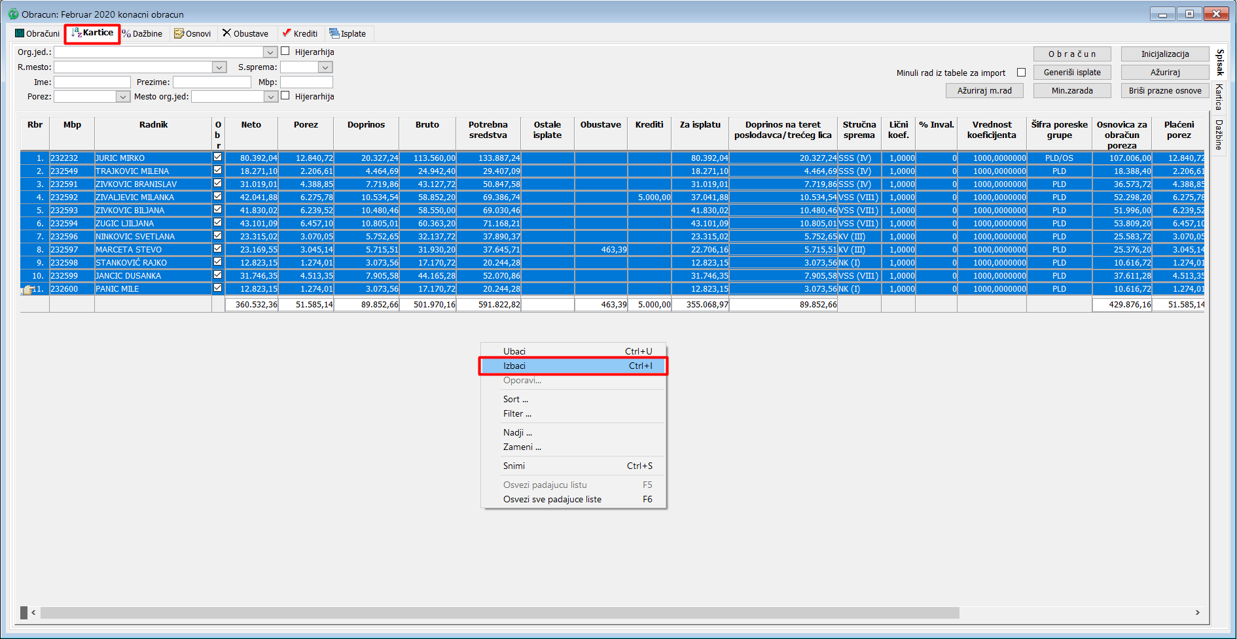Open the Obračuni tab icon
Image resolution: width=1237 pixels, height=639 pixels.
tap(20, 33)
